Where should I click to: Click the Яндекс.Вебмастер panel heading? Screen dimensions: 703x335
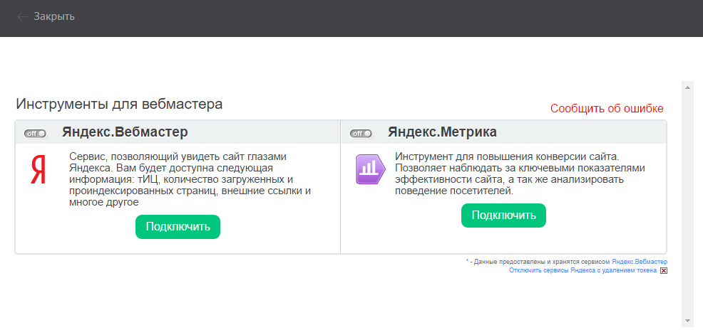coord(125,132)
